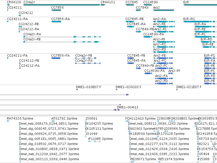The width and height of the screenshot is (217, 163).
Task: Click the CG34211-PA protein label
Action: [17, 56]
